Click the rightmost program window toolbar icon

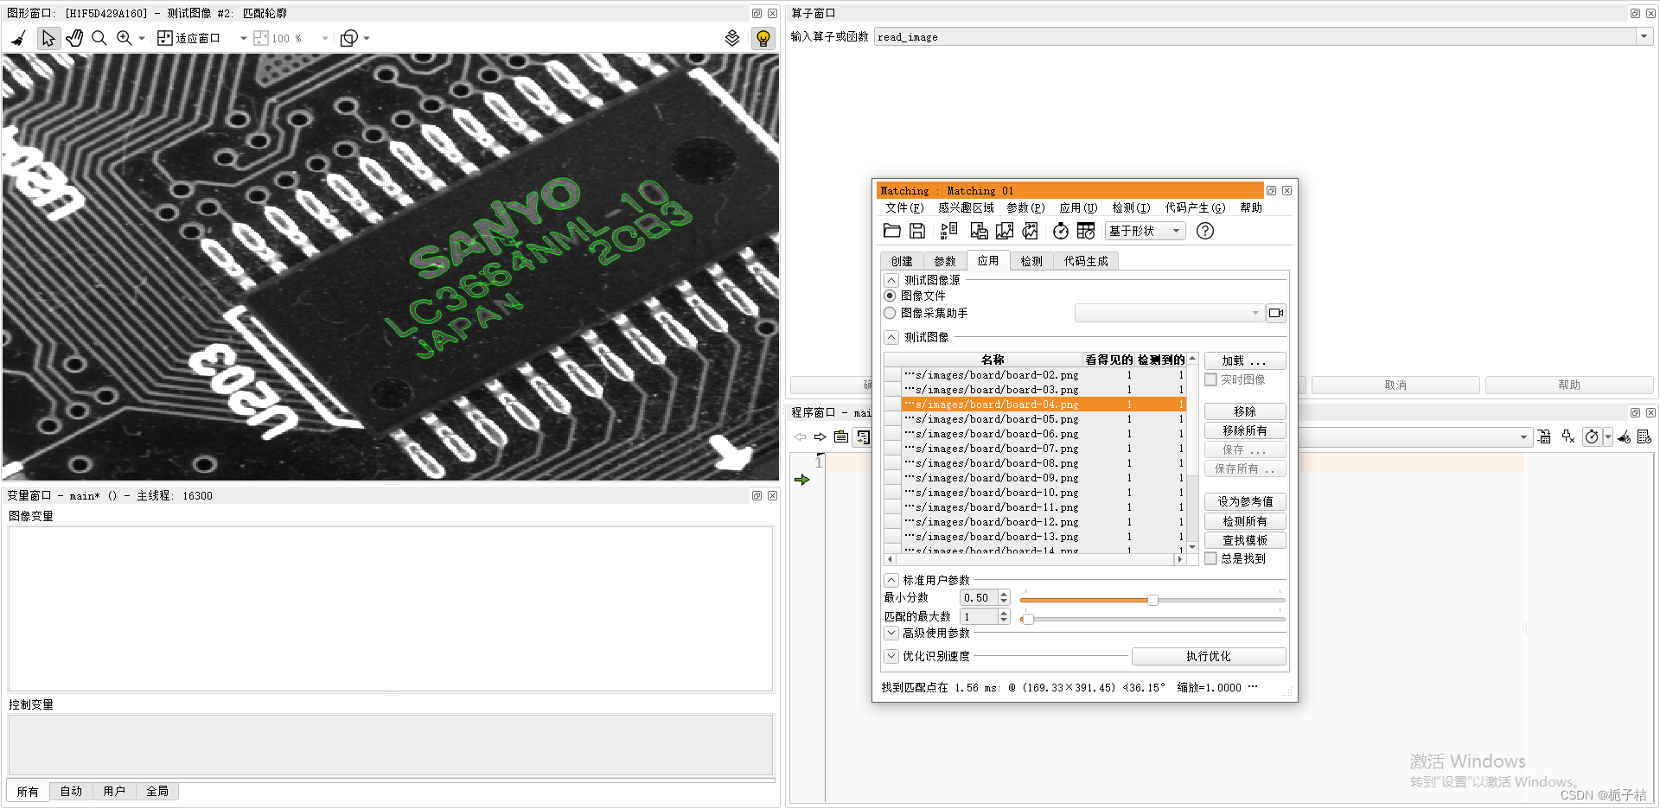click(1644, 437)
